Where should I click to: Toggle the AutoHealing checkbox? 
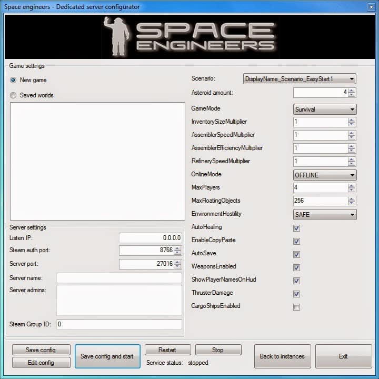pyautogui.click(x=296, y=228)
